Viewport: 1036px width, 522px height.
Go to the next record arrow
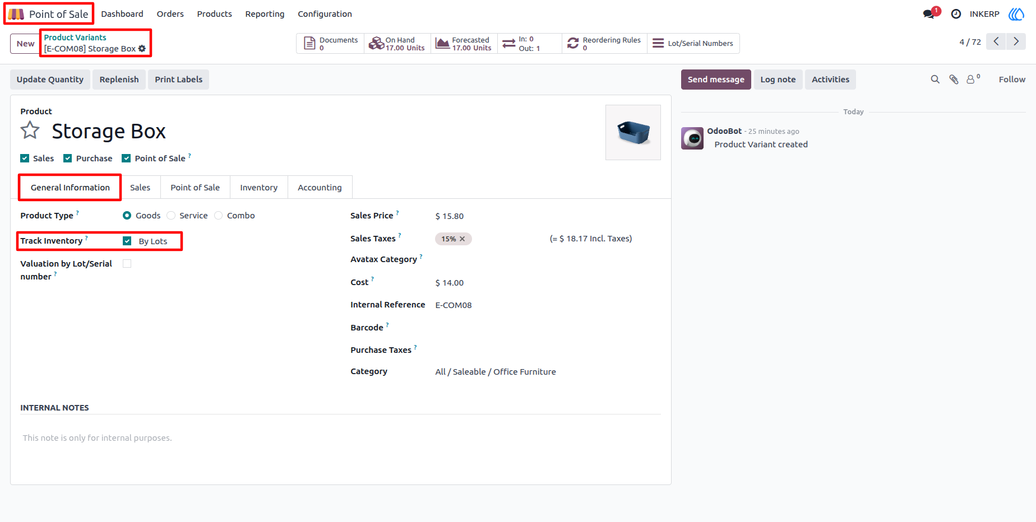(x=1016, y=41)
